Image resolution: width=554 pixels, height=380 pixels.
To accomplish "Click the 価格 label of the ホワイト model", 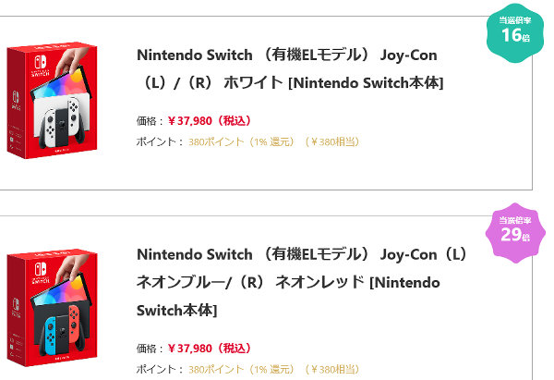I will [x=149, y=120].
